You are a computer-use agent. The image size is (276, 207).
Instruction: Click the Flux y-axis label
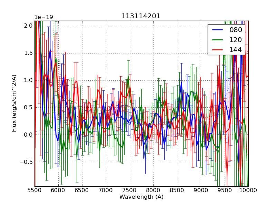click(14, 103)
